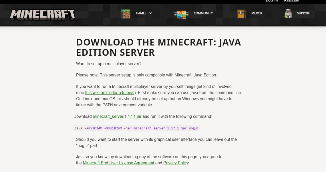Click the Log In link

272,1
